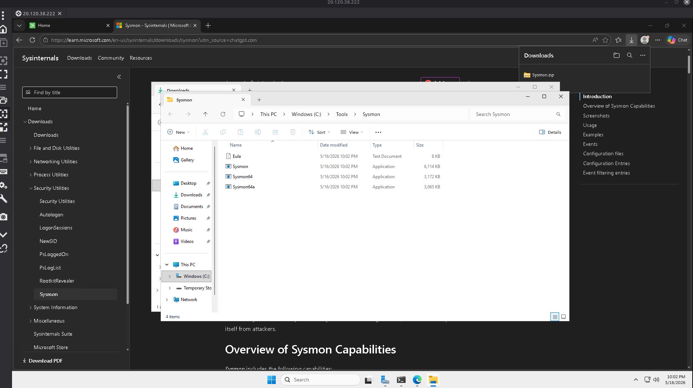Screen dimensions: 693x388
Task: Open the Sort dropdown
Action: [x=319, y=132]
